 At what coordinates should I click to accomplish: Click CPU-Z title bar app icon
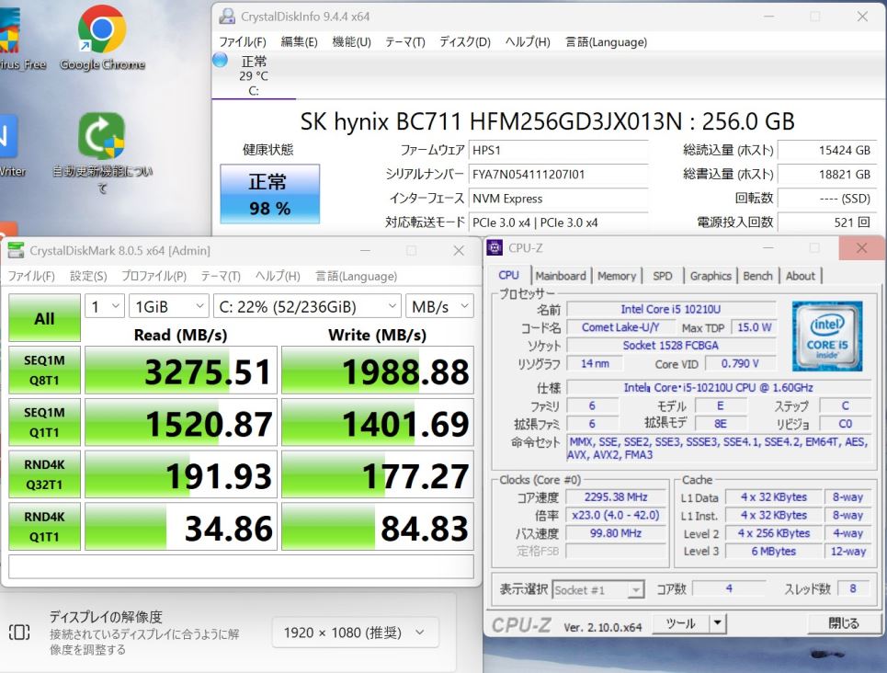[x=495, y=247]
